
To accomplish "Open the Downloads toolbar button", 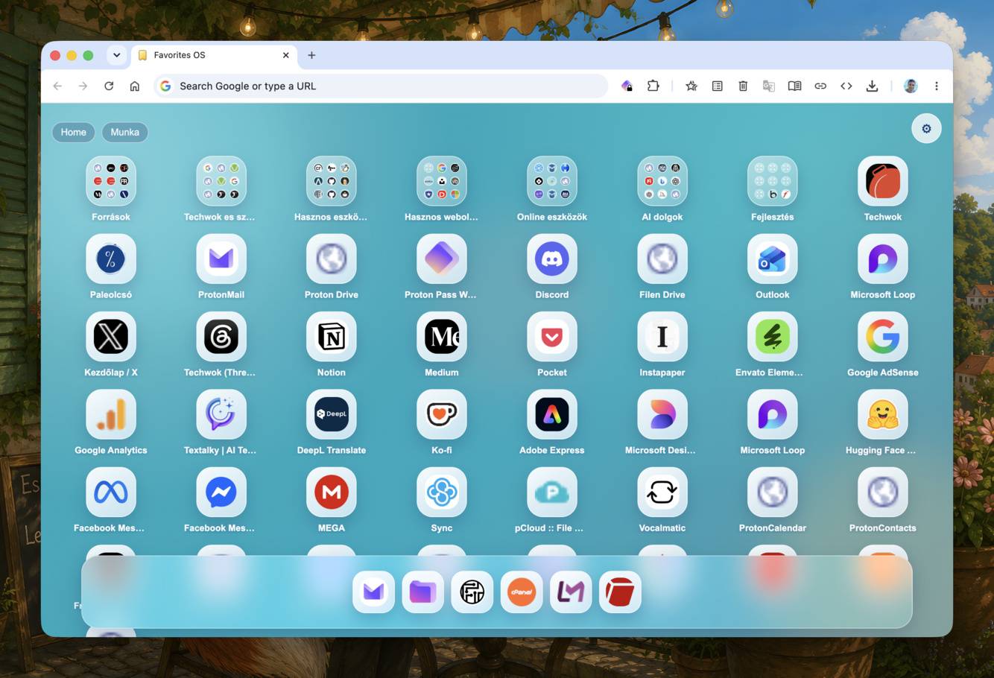I will pos(872,86).
